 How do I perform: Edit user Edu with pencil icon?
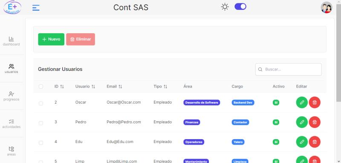point(302,142)
